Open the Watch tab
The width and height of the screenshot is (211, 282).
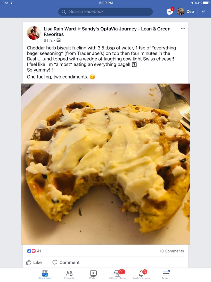(93, 275)
